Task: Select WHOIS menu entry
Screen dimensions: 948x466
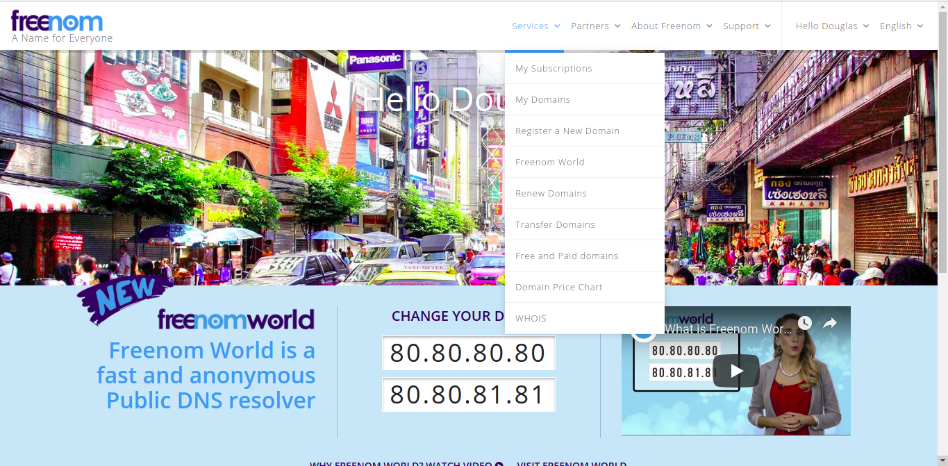Action: 585,318
